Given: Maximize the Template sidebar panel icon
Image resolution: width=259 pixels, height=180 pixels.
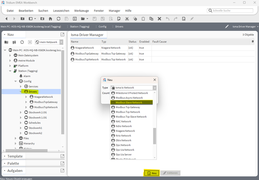Looking at the screenshot, I should point(62,156).
